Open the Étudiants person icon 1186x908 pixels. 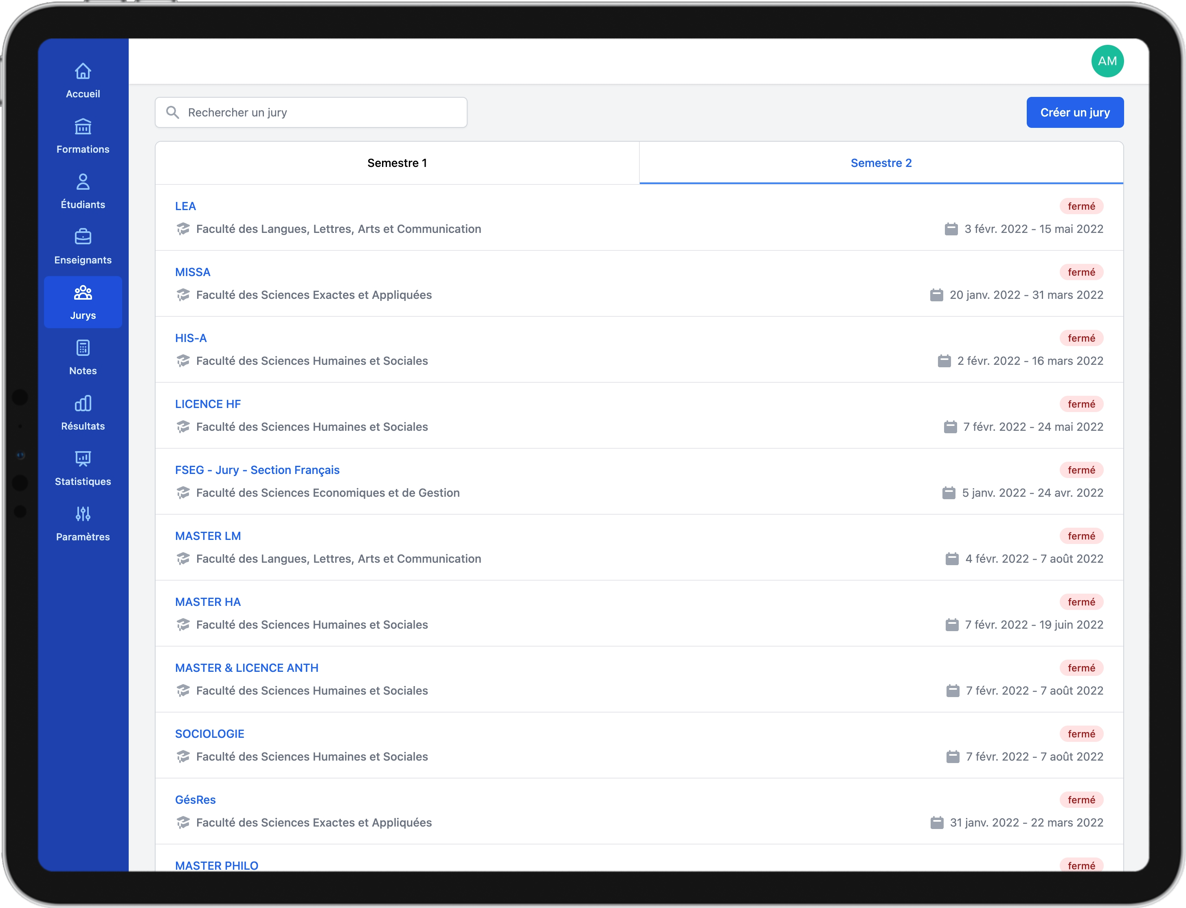[83, 182]
